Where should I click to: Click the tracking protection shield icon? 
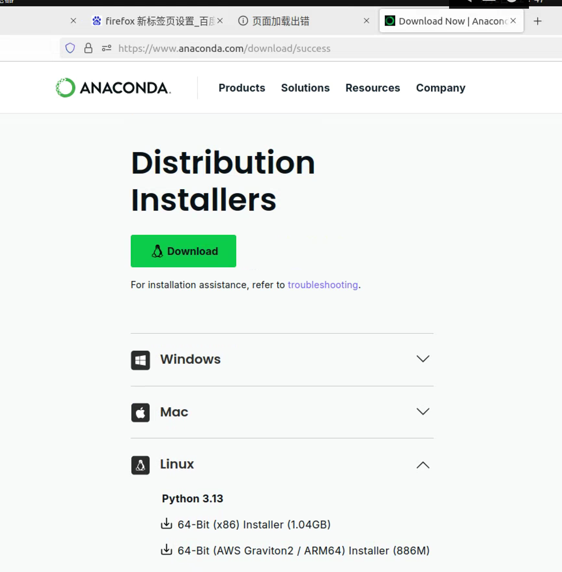70,48
